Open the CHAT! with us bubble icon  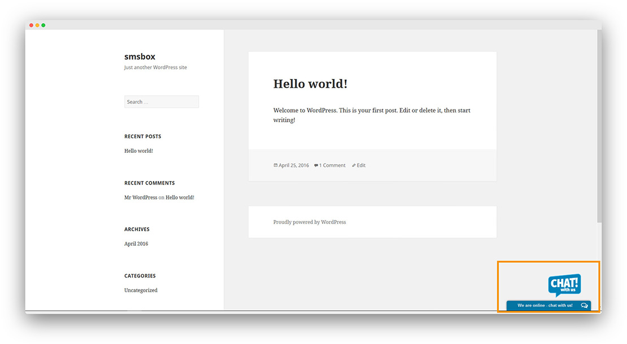tap(564, 285)
